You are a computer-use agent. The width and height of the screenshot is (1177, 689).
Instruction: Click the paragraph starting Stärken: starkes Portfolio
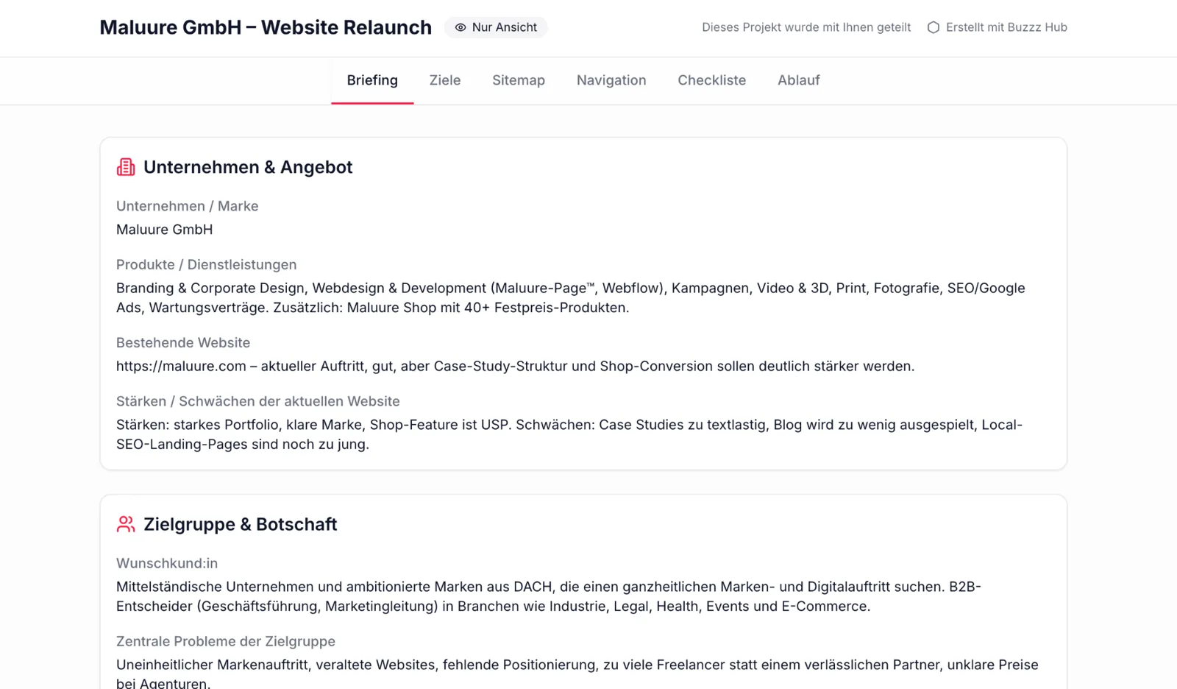coord(569,434)
